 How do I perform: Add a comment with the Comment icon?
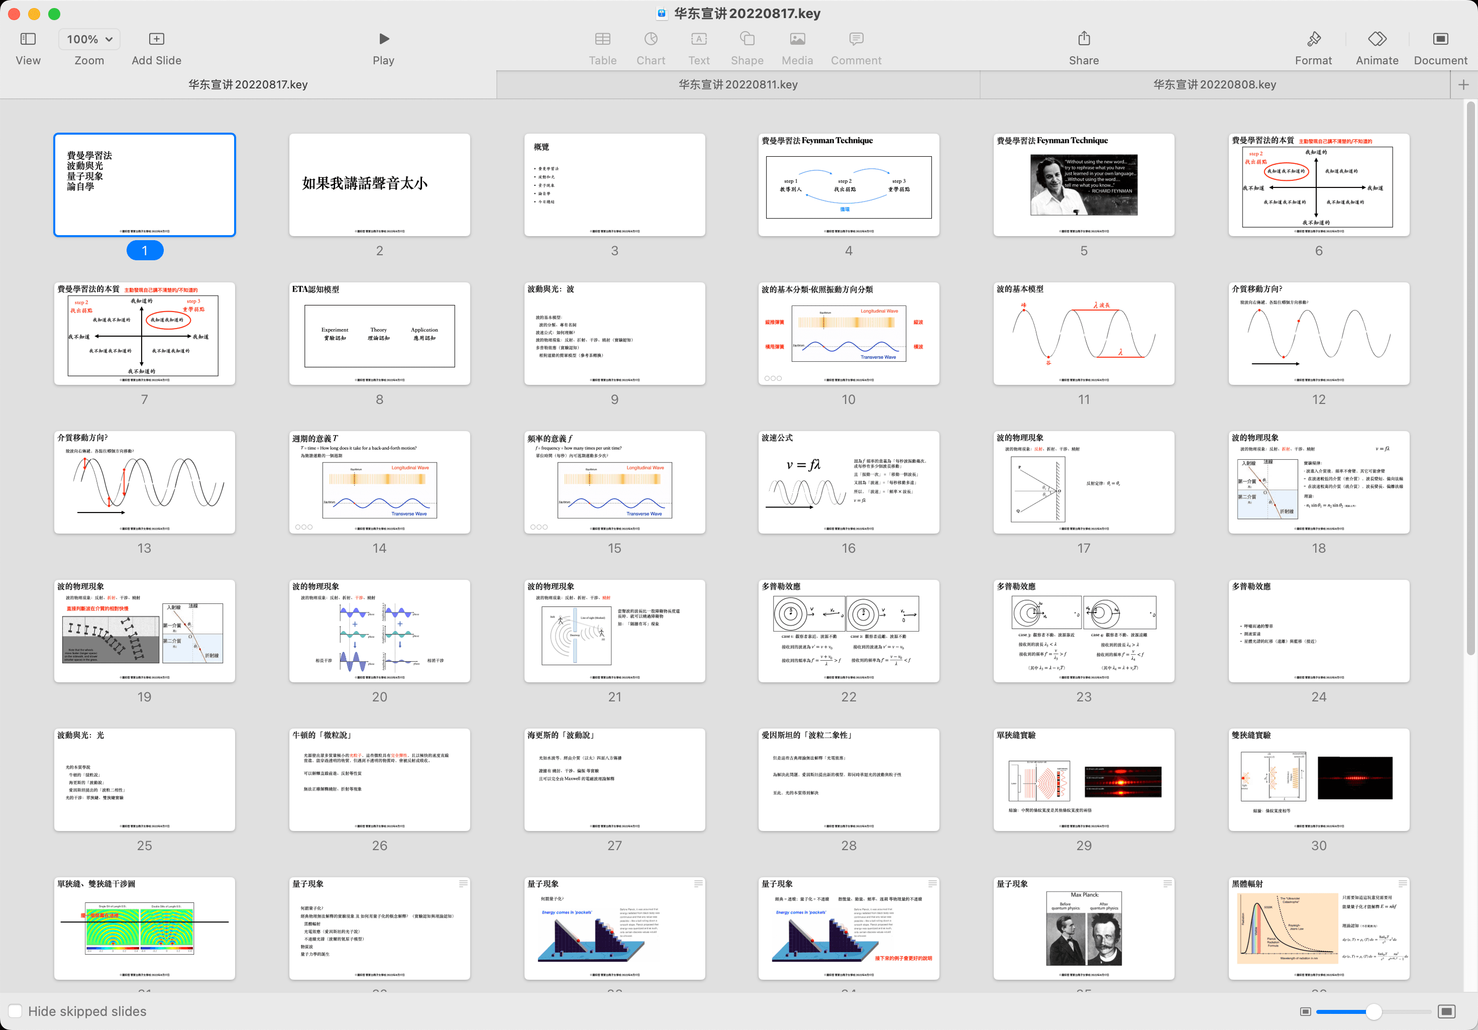coord(856,39)
